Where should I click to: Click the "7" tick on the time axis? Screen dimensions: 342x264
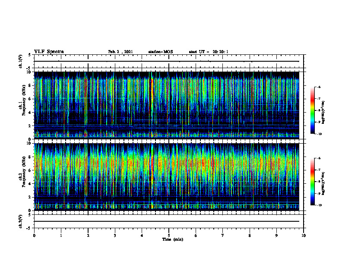223,236
